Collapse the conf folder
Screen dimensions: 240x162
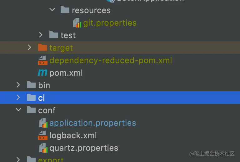coord(18,110)
